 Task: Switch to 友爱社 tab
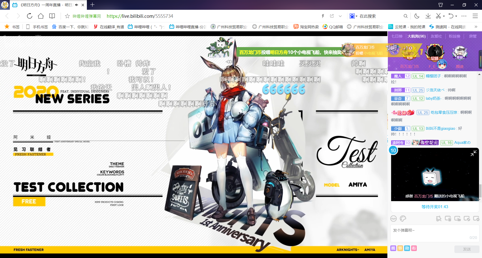(x=436, y=36)
